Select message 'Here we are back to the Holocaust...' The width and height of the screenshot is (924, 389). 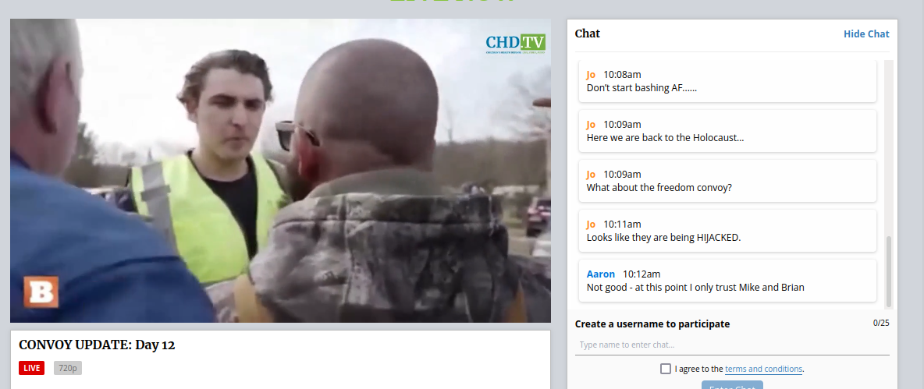point(666,138)
